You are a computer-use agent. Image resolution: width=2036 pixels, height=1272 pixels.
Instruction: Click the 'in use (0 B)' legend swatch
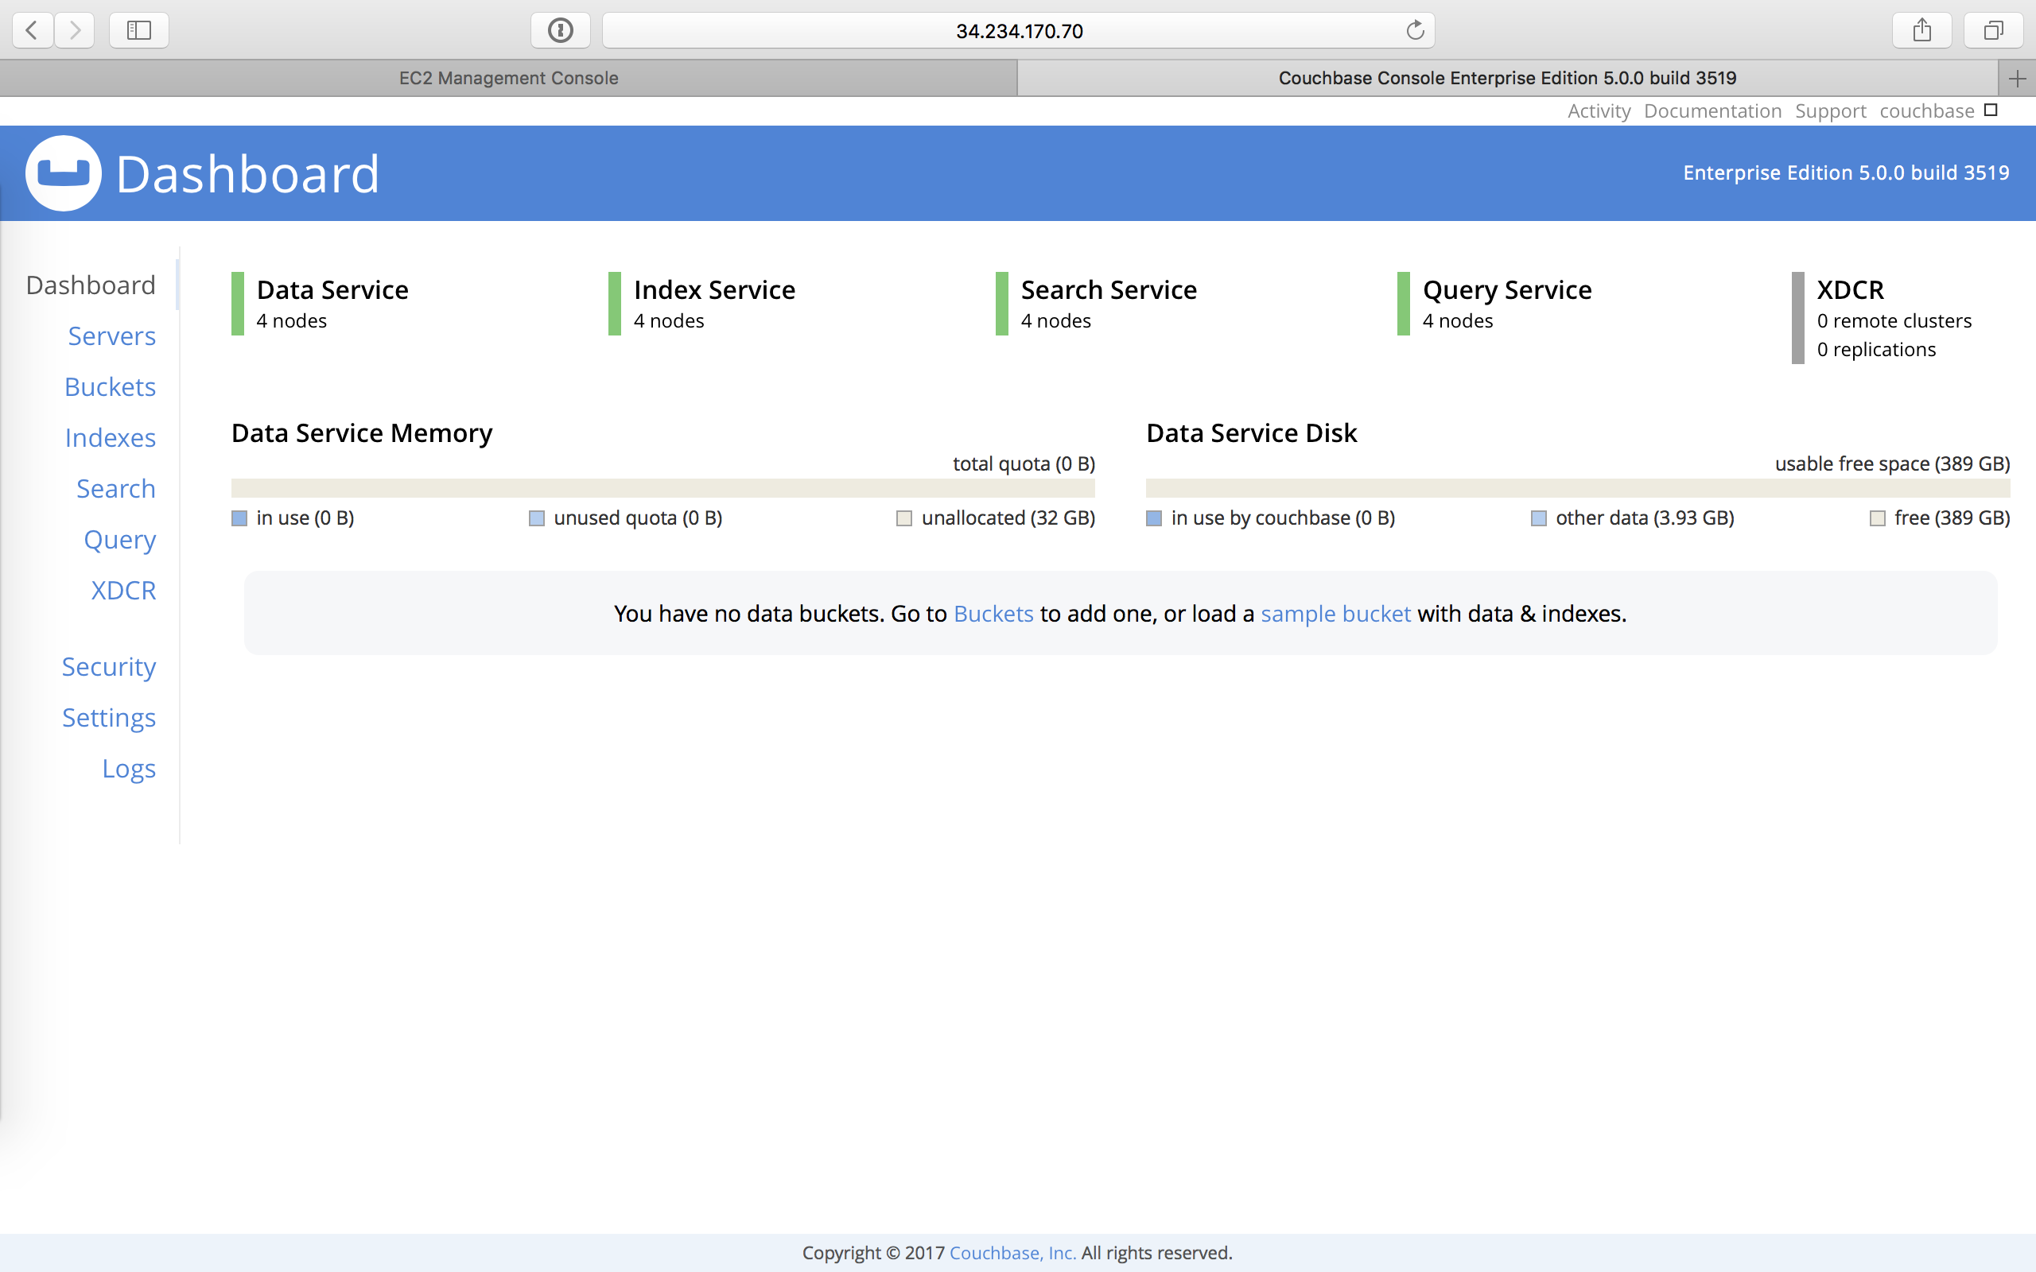coord(239,518)
